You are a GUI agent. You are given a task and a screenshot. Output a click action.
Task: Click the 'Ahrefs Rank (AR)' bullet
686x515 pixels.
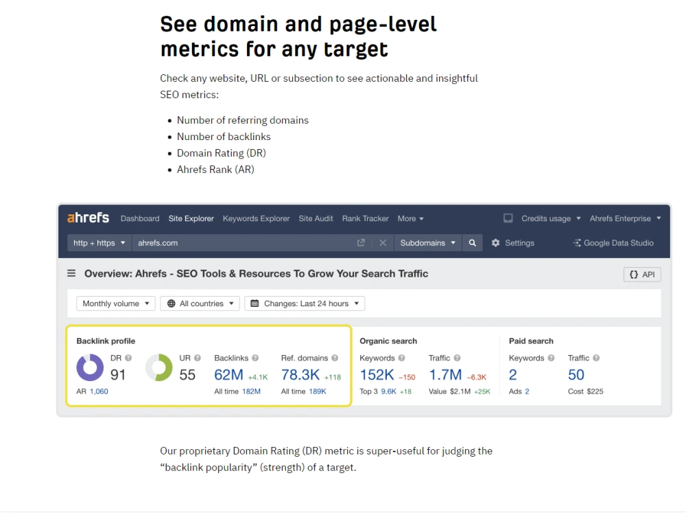point(215,170)
